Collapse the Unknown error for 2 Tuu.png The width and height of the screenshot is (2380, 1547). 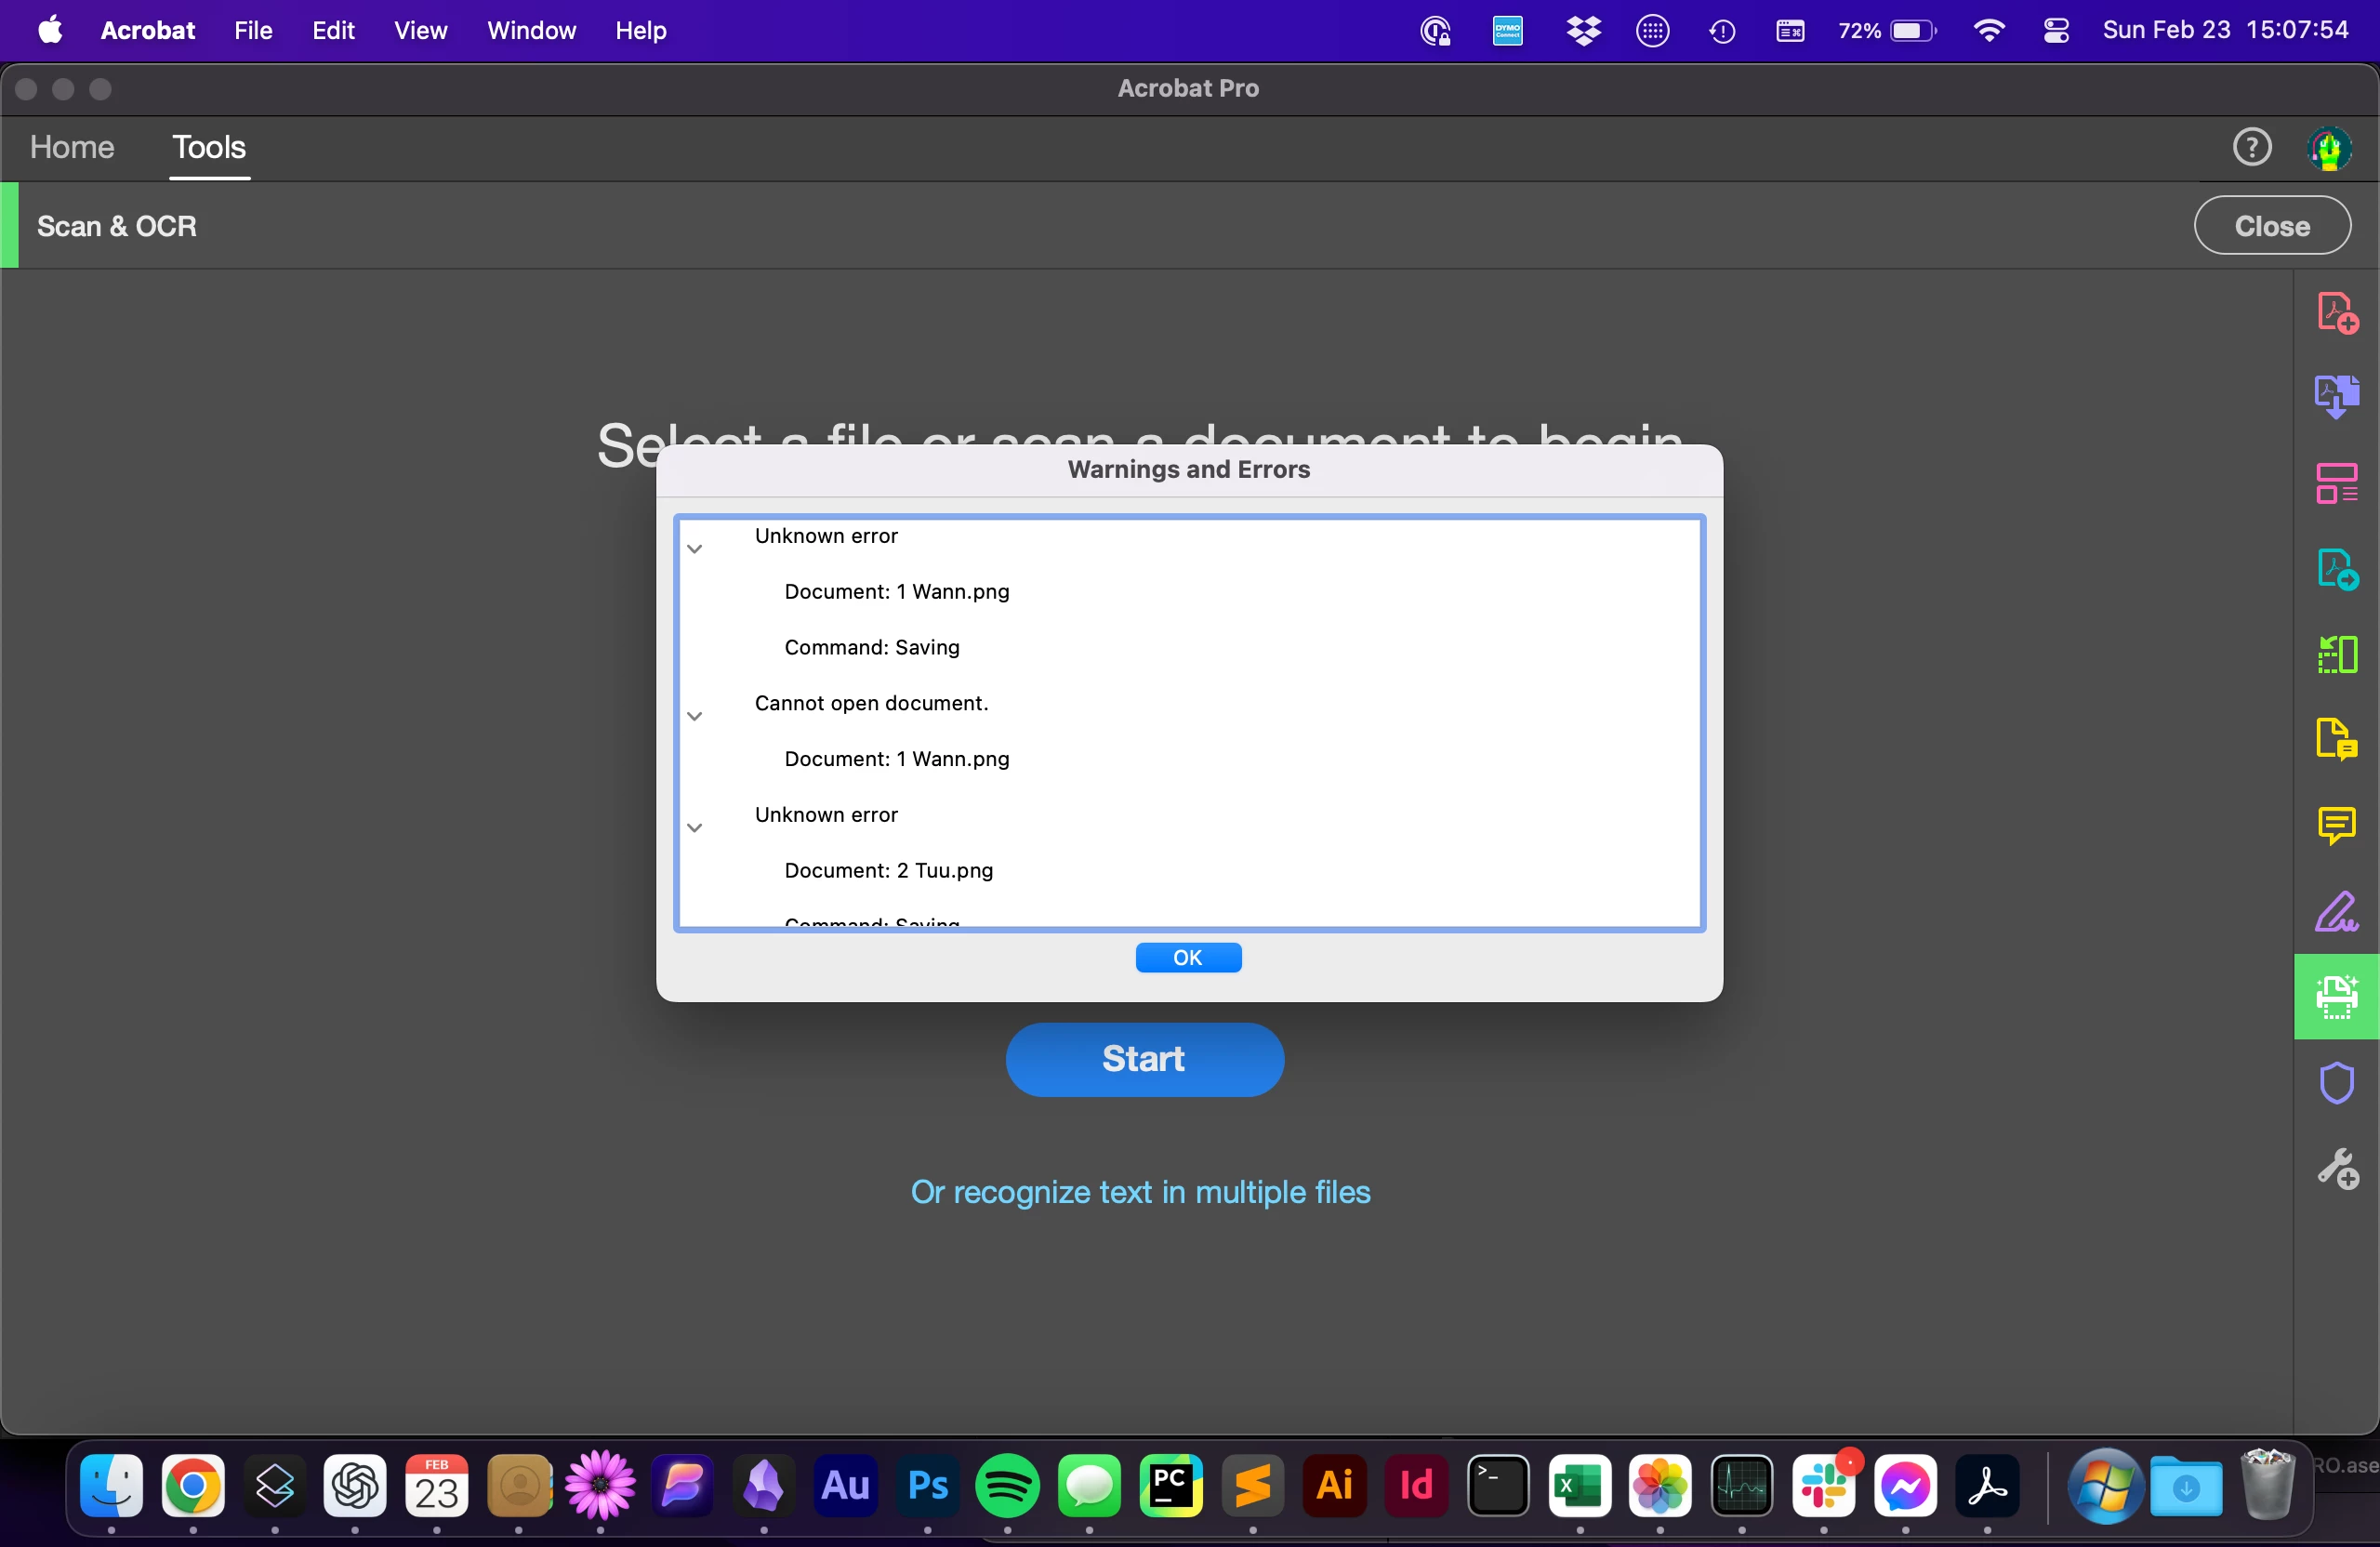click(695, 828)
